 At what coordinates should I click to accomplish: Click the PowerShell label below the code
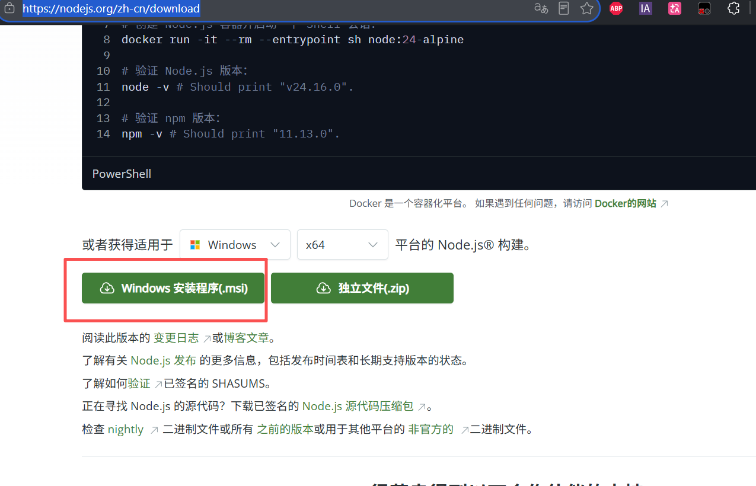click(x=122, y=174)
